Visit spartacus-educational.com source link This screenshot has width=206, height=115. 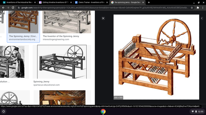tap(46, 85)
